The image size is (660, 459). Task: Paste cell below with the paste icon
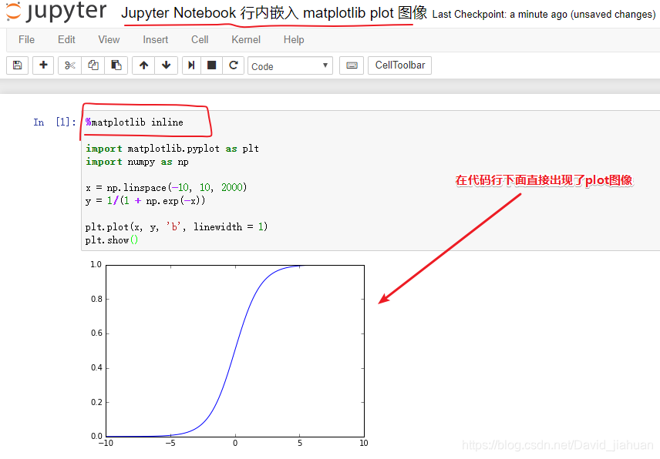[116, 65]
